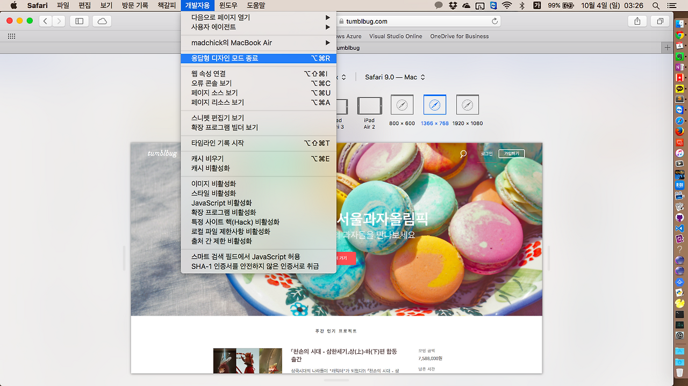Launch Firefox from the Dock

pyautogui.click(x=679, y=131)
